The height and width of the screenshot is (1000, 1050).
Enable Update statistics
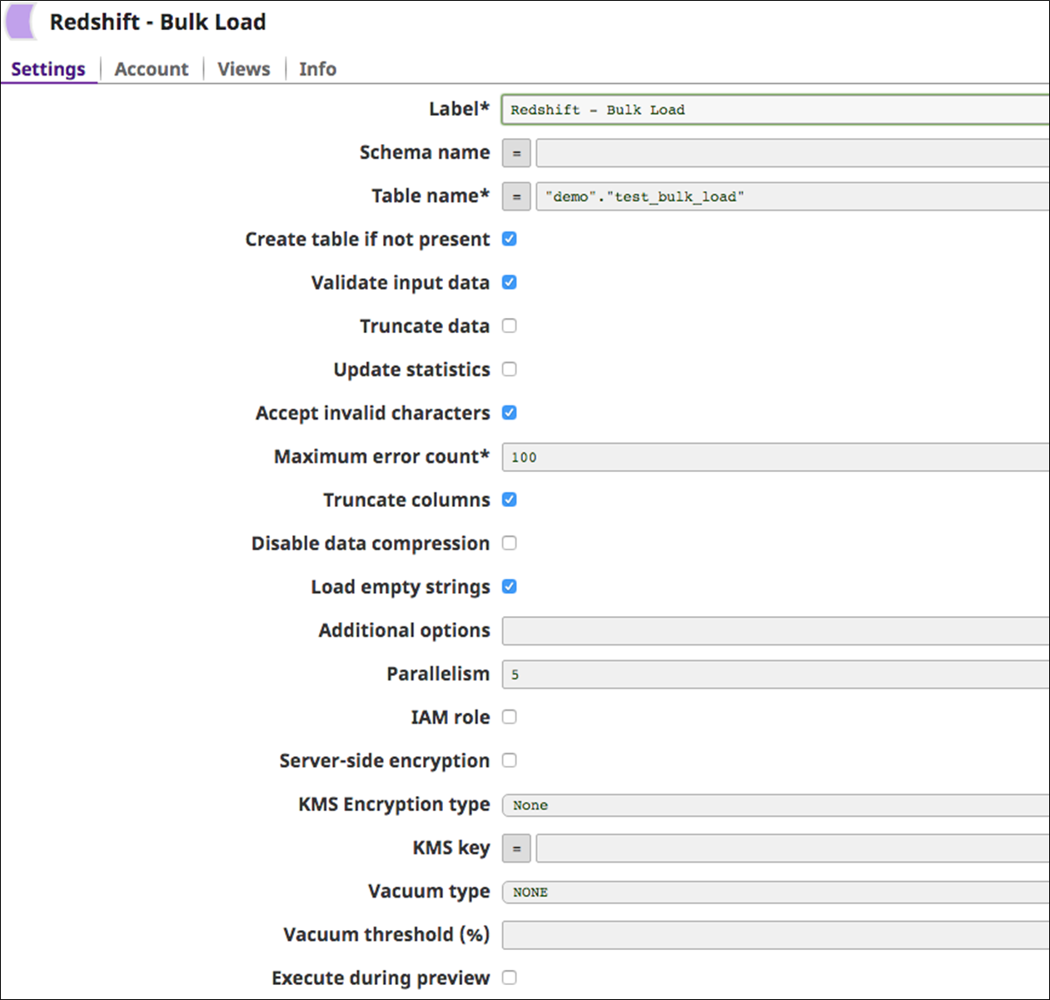coord(509,369)
